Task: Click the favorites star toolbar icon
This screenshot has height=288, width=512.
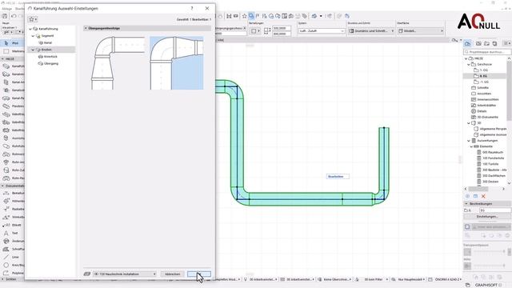Action: point(244,16)
